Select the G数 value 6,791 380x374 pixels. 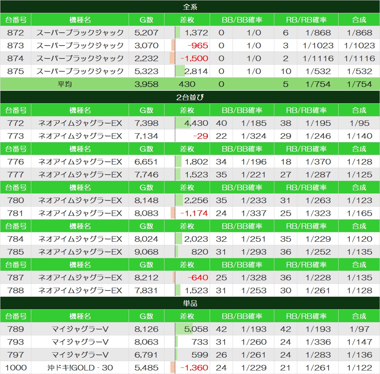pos(146,355)
